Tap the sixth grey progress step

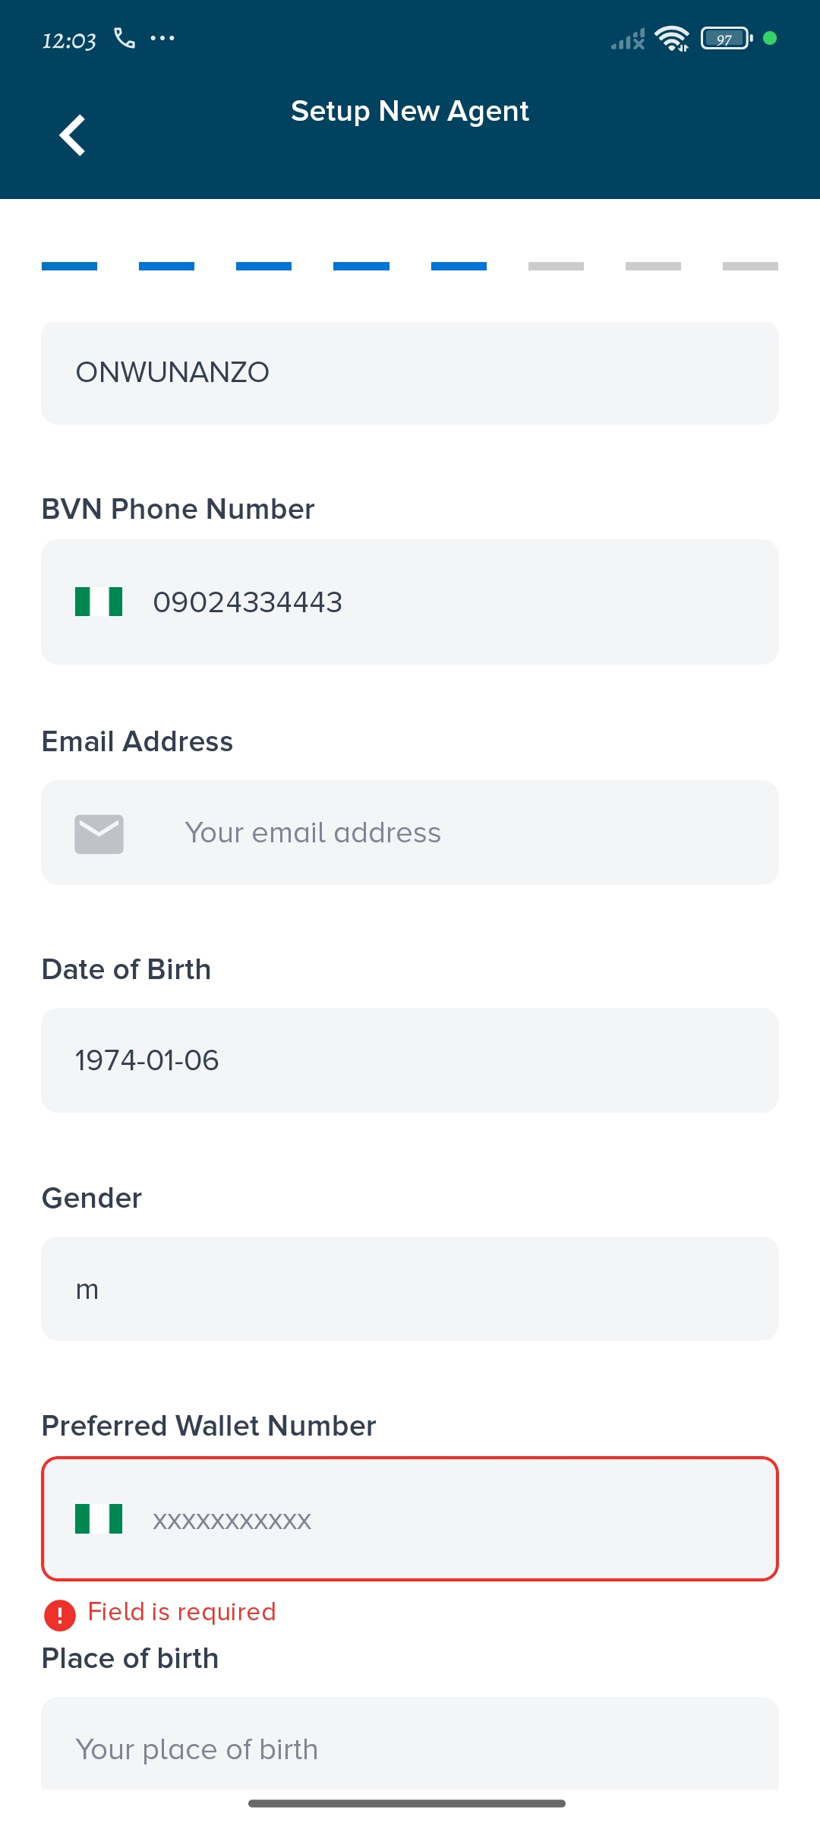tap(556, 266)
